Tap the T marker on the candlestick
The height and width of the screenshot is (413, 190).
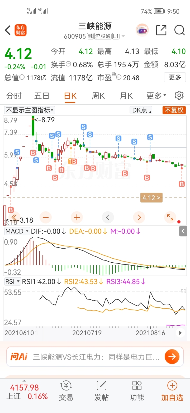70,161
